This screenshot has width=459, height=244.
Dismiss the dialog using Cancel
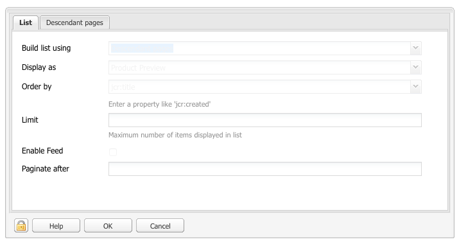pyautogui.click(x=160, y=226)
